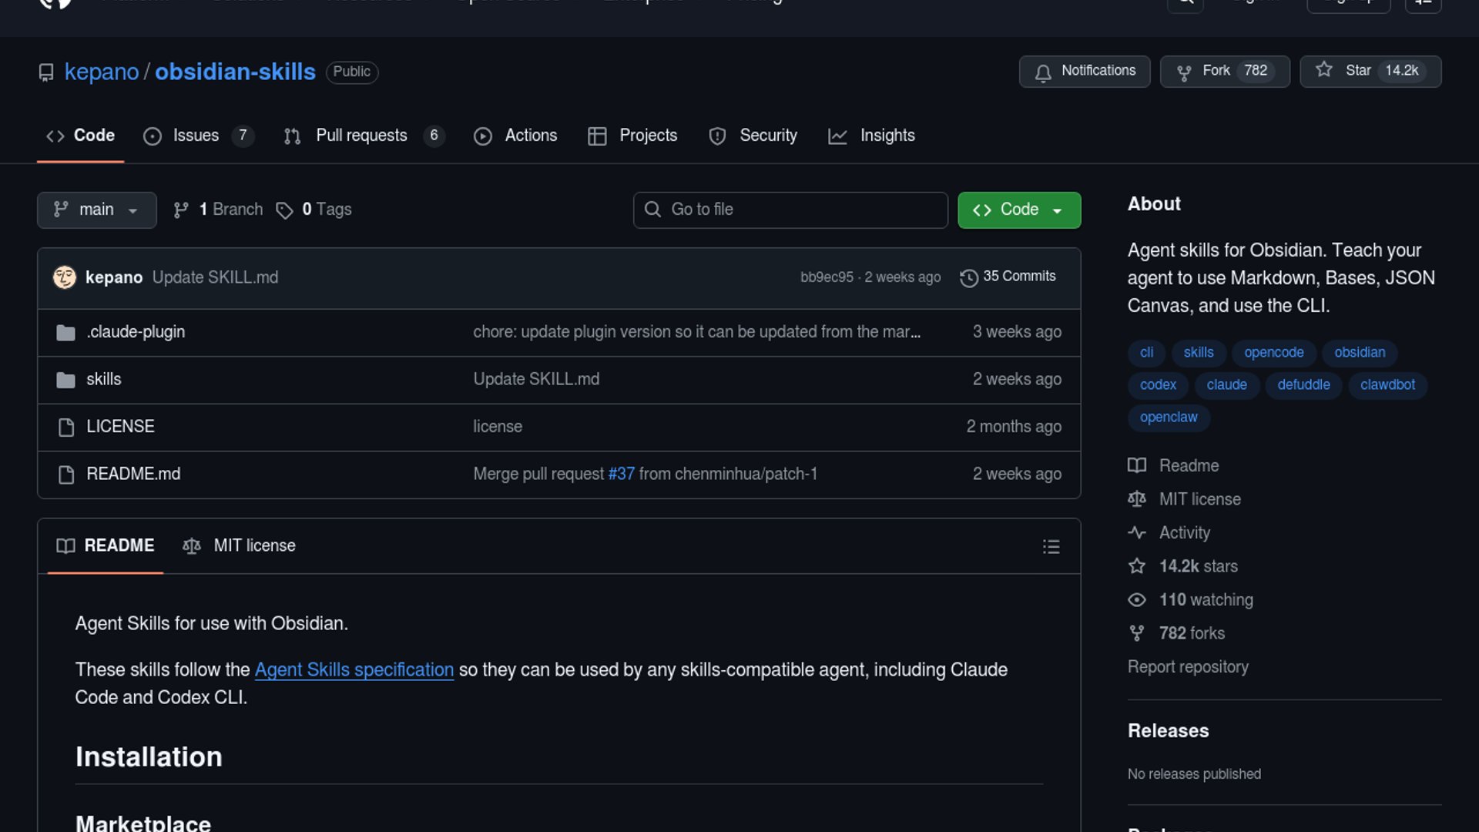Expand the green Code dropdown
Viewport: 1479px width, 832px height.
[x=1018, y=210]
